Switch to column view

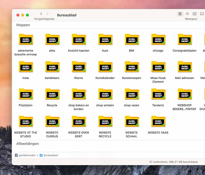click(194, 14)
